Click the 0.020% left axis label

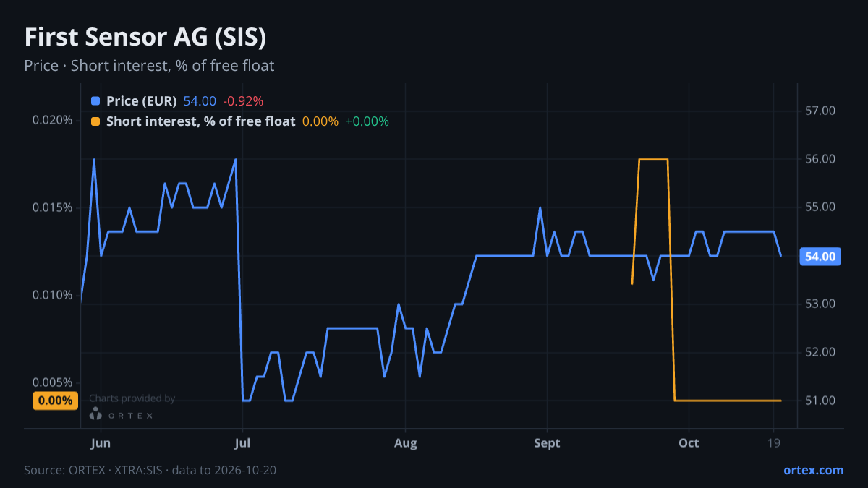tap(52, 120)
